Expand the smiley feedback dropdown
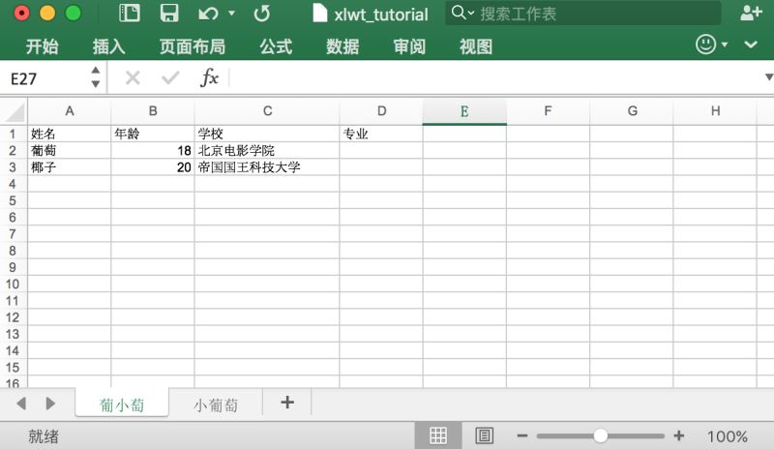Viewport: 774px width, 449px height. pyautogui.click(x=725, y=45)
